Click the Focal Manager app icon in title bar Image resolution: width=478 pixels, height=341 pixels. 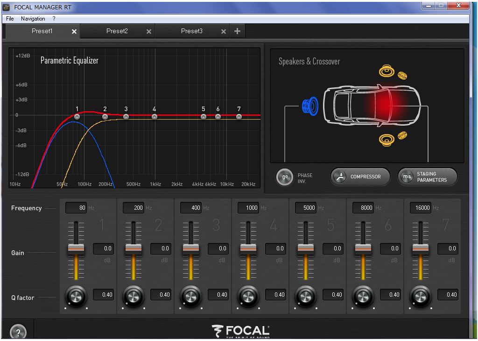(x=7, y=7)
